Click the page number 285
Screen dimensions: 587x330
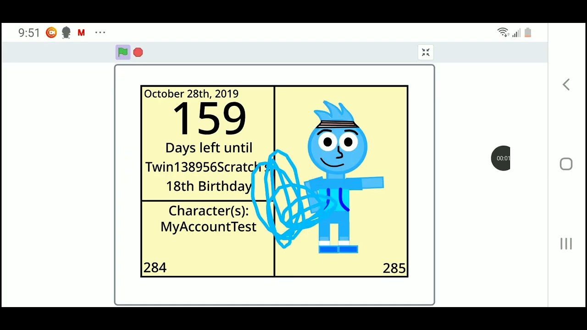point(394,269)
